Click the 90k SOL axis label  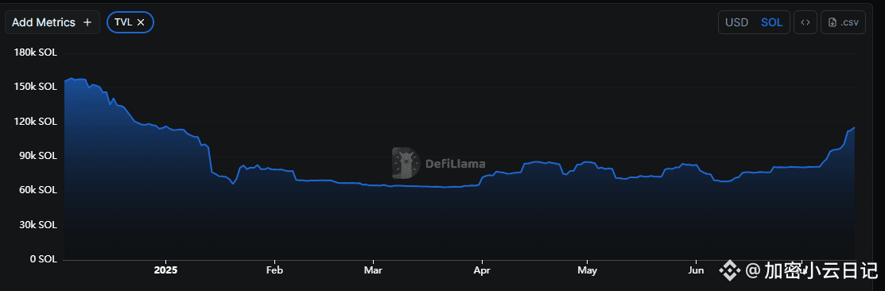(37, 156)
